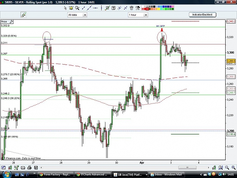Click the chart checkmark drawing tool
The height and width of the screenshot is (178, 237).
click(x=107, y=8)
